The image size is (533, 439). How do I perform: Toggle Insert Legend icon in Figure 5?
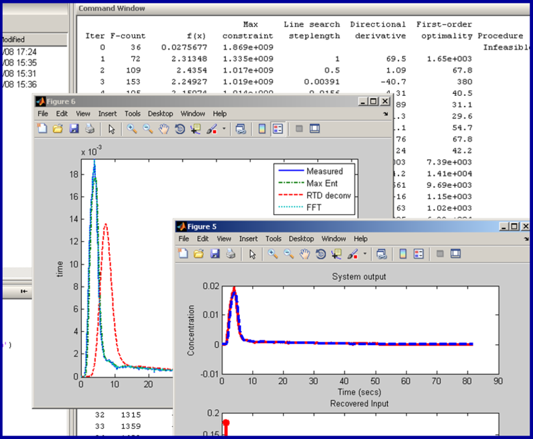pos(419,254)
